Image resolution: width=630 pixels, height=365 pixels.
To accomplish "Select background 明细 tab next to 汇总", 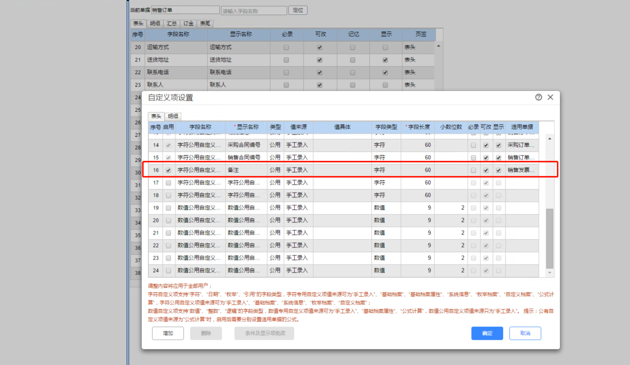I will coord(155,23).
